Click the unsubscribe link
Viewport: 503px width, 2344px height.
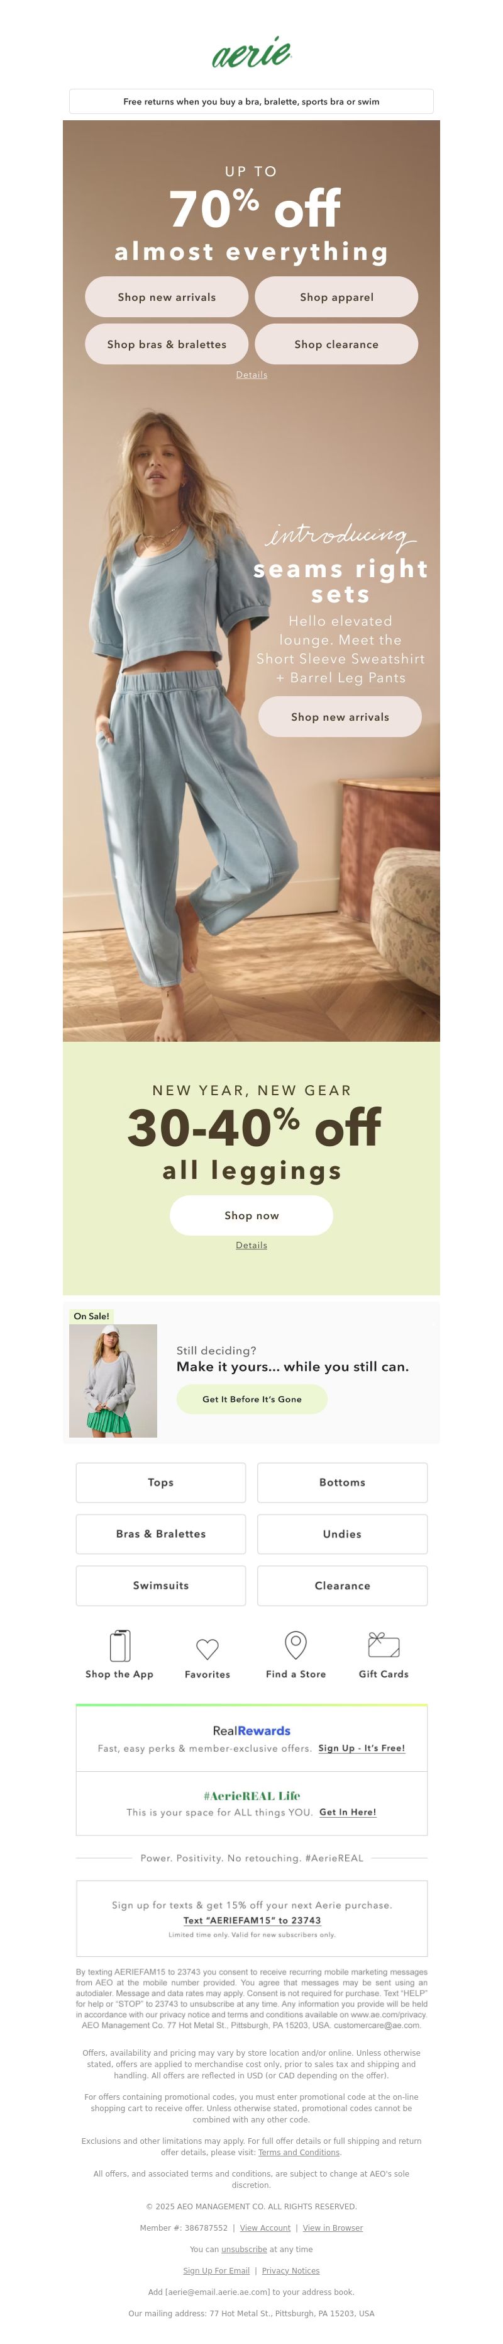(244, 2248)
